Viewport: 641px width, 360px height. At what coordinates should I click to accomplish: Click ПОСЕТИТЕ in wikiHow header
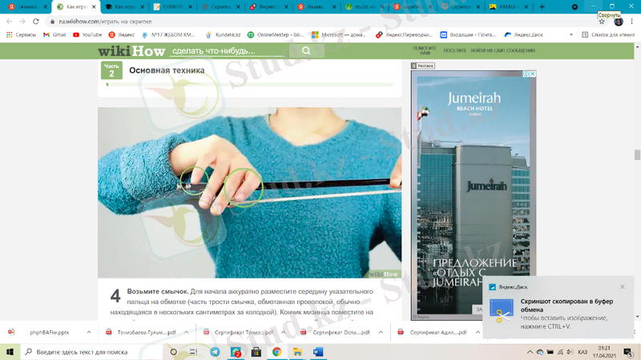[x=454, y=50]
